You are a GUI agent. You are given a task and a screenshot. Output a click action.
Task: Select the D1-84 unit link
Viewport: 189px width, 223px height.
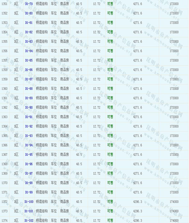coord(29,51)
